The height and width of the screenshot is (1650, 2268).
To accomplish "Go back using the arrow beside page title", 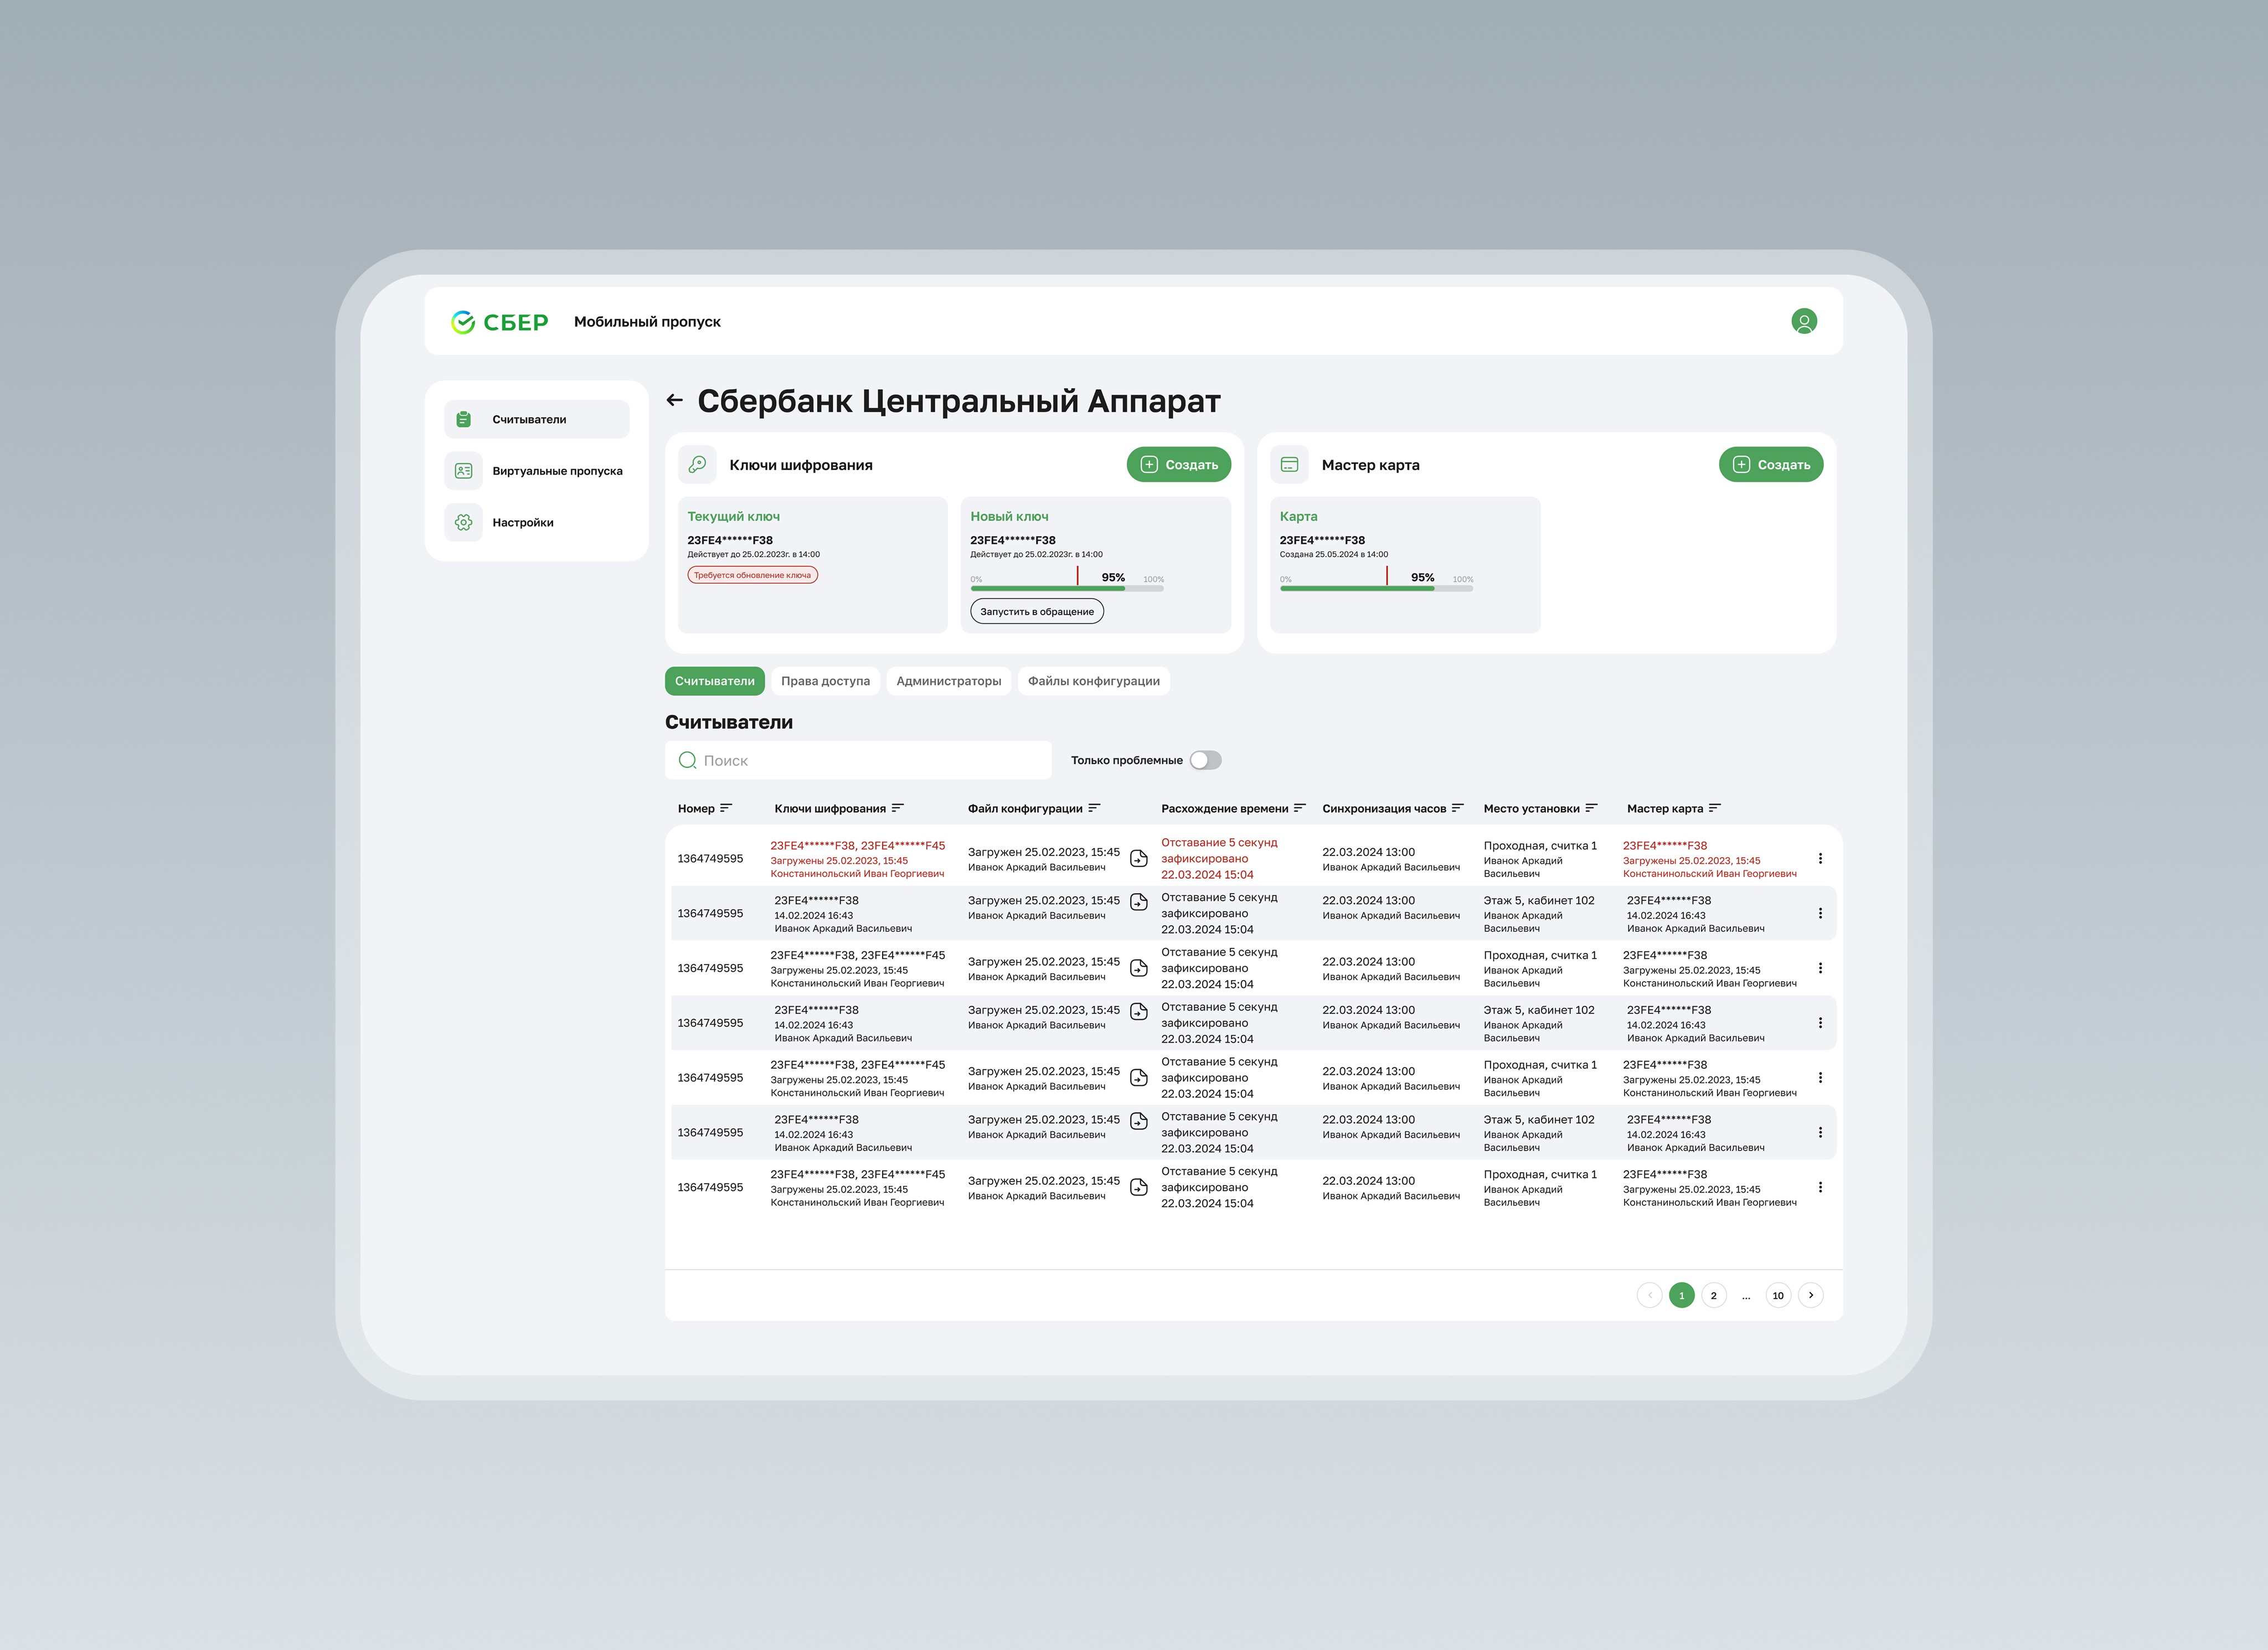I will coord(675,400).
